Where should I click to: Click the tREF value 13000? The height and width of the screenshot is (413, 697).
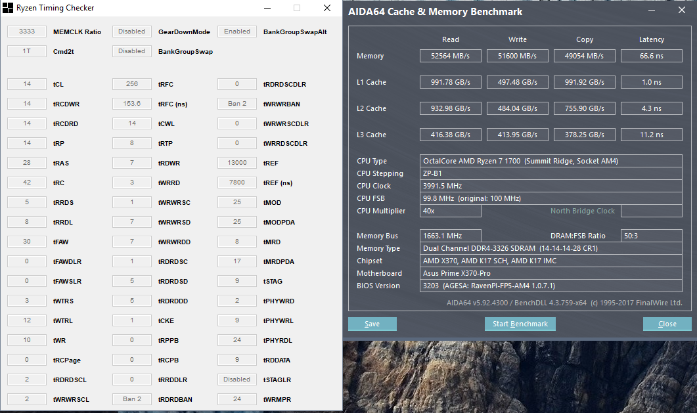pos(237,163)
